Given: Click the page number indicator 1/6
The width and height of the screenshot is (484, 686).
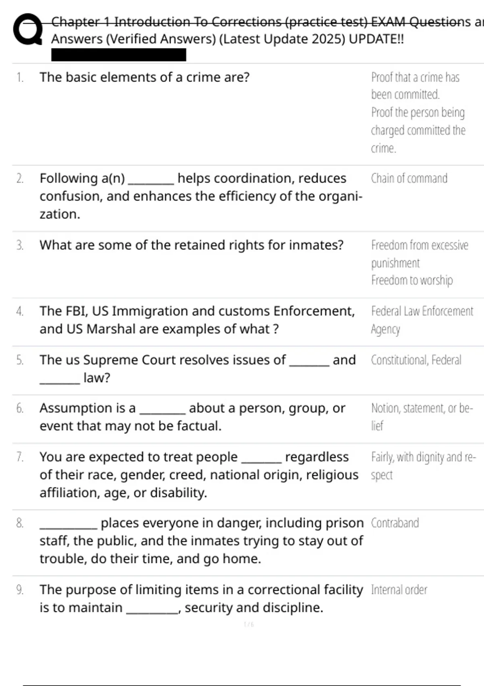Looking at the screenshot, I should click(x=249, y=625).
